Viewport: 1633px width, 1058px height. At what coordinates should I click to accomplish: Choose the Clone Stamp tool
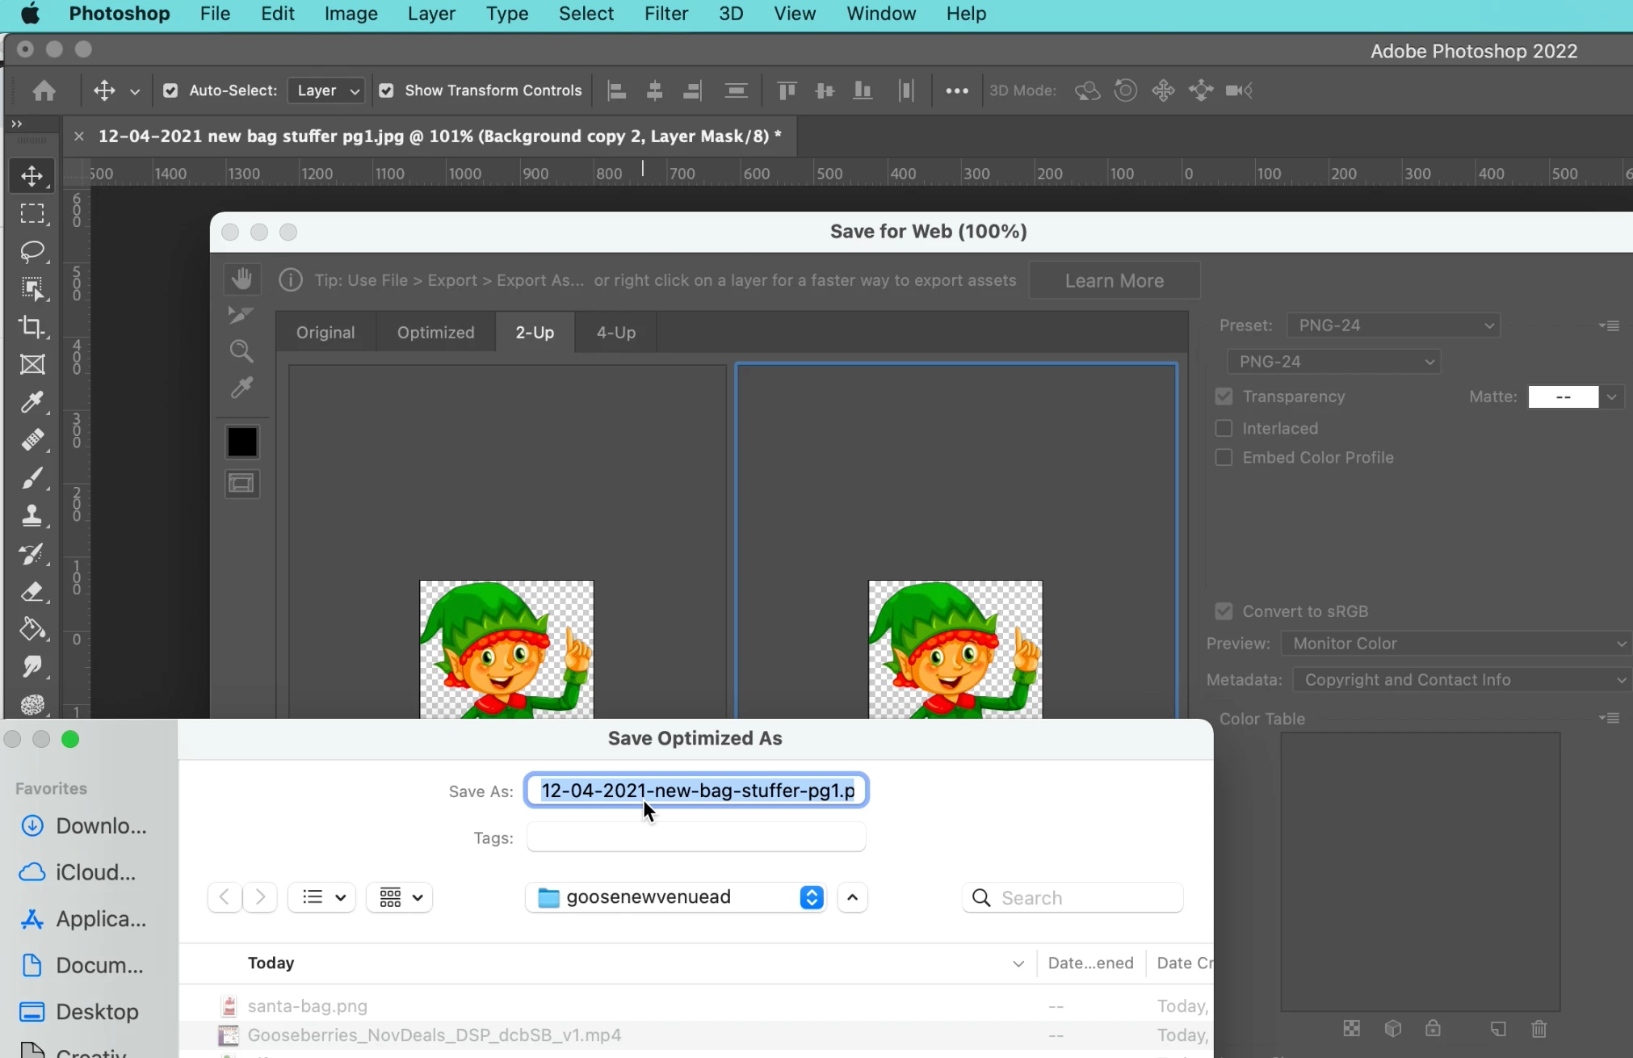tap(32, 515)
